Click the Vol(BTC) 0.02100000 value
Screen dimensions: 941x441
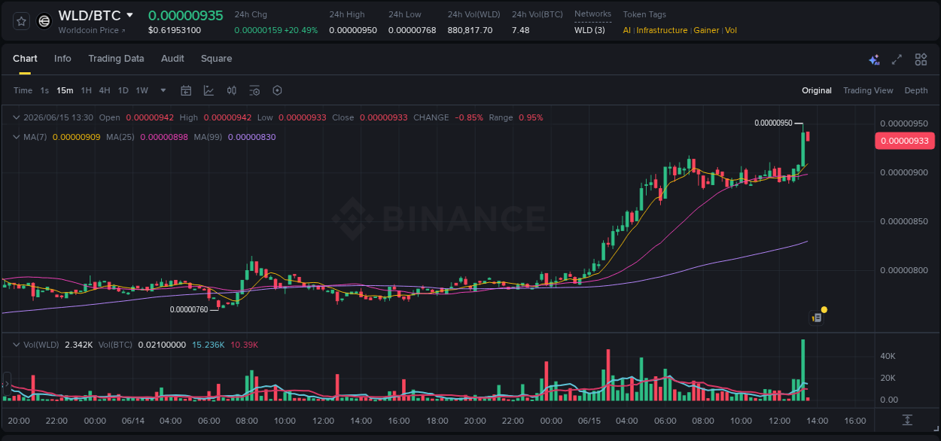(162, 345)
